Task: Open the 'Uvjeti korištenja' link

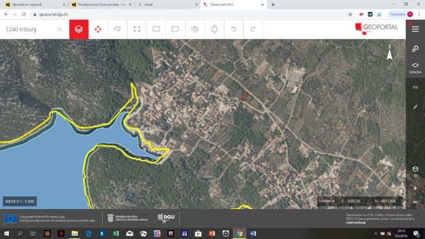Action: pyautogui.click(x=355, y=222)
